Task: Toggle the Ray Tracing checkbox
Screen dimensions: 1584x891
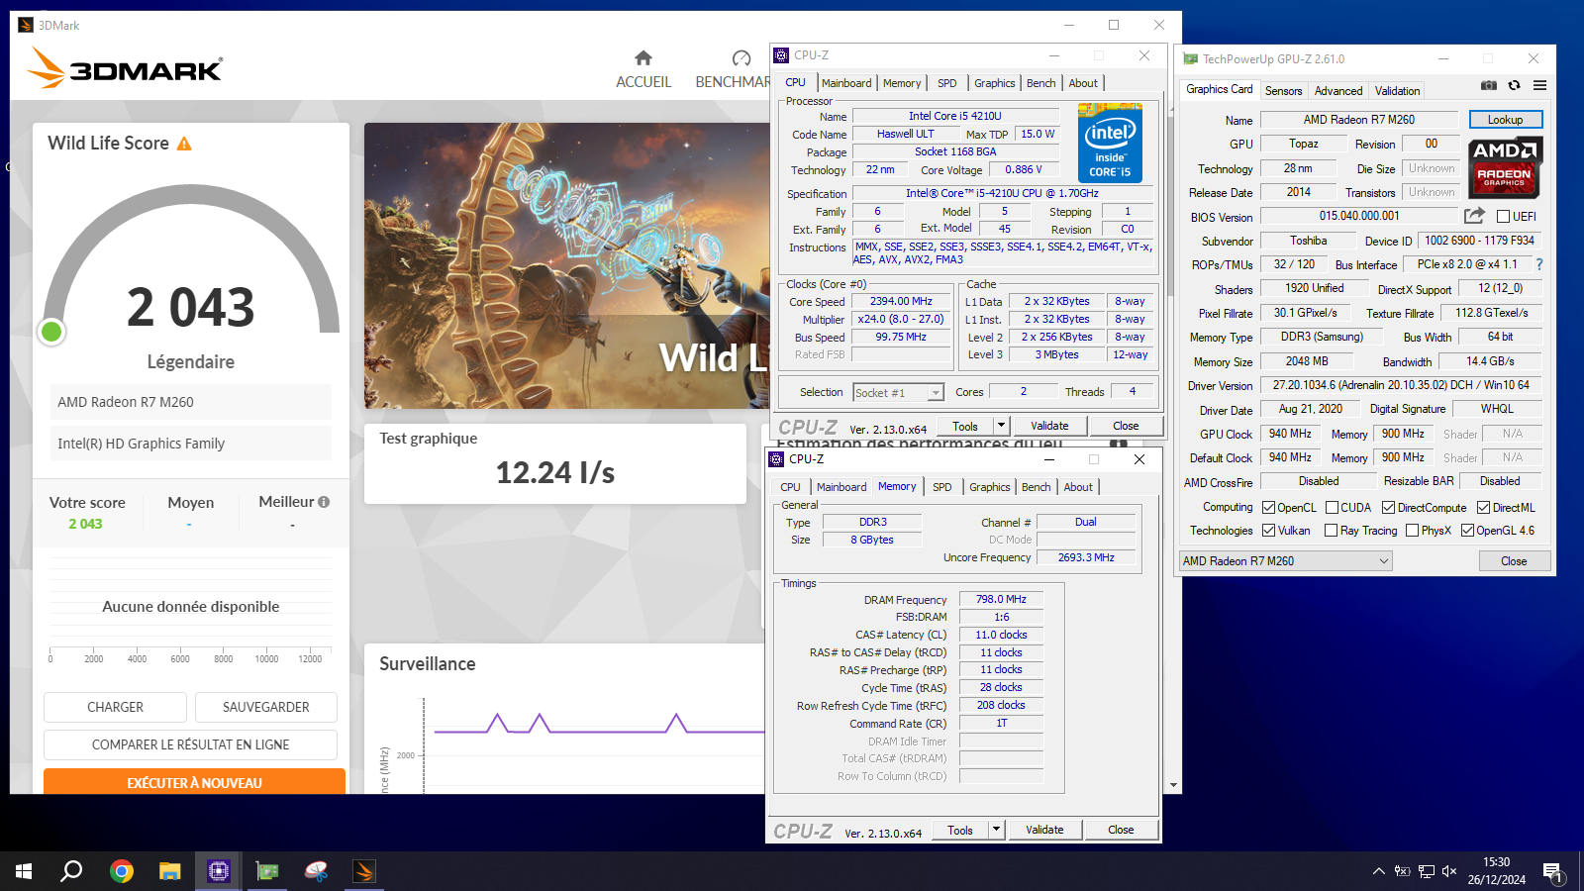Action: click(1331, 531)
